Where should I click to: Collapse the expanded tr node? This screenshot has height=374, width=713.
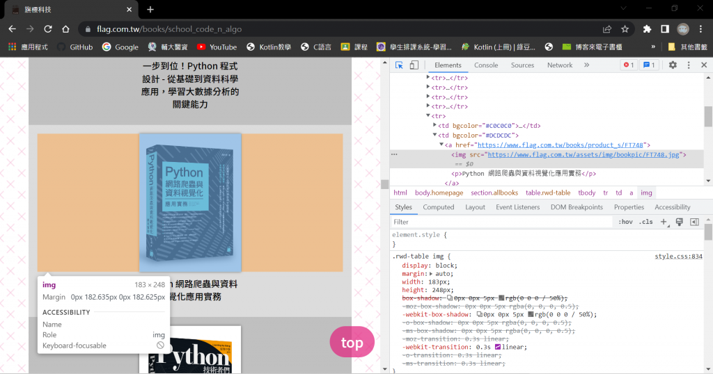428,115
